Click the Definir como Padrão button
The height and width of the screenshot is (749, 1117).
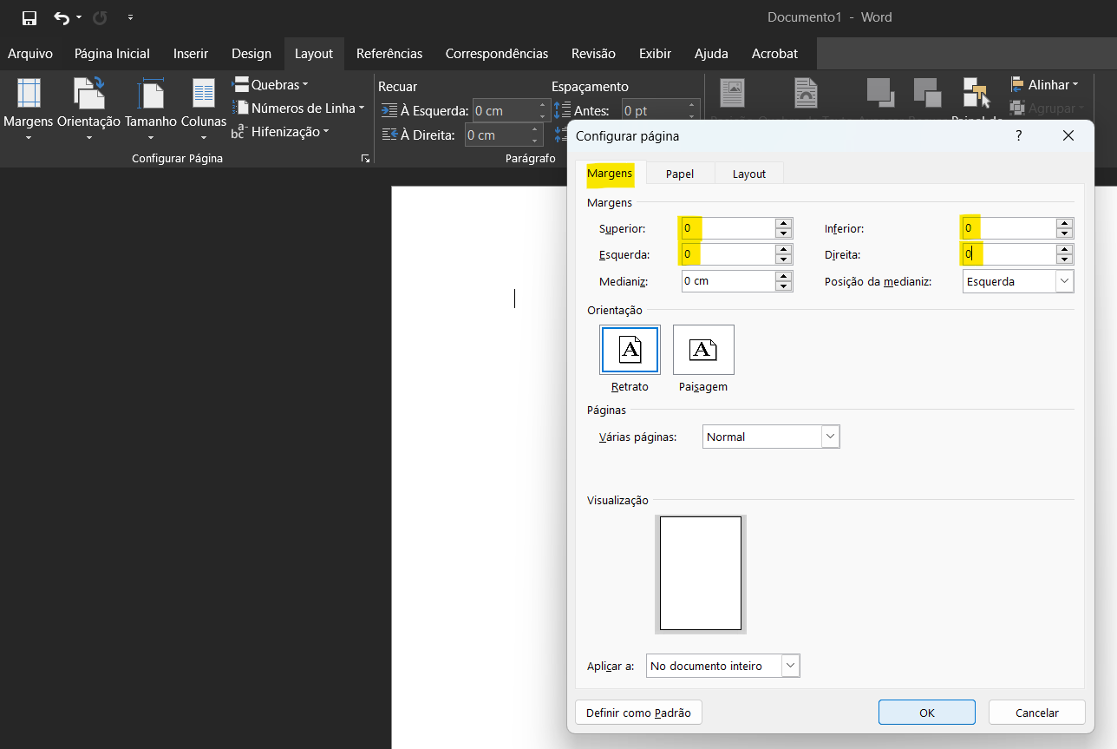[638, 713]
